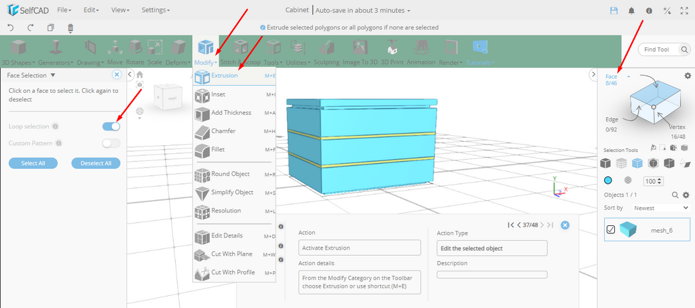Viewport: 695px width, 308px height.
Task: Enable the Custom Pattern toggle
Action: tap(111, 143)
